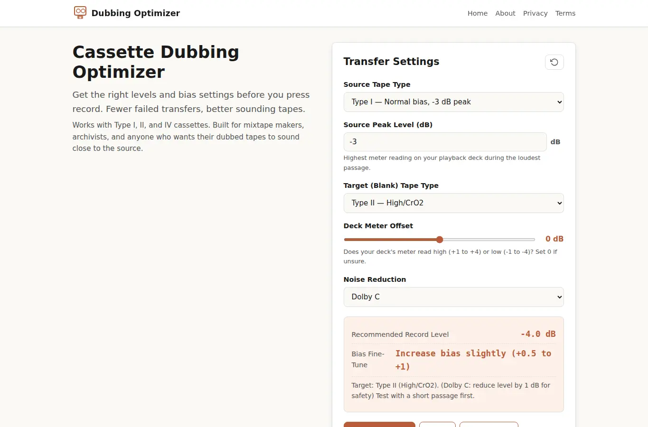Click the Cassette Dubbing Optimizer heading
Image resolution: width=648 pixels, height=427 pixels.
click(x=156, y=62)
